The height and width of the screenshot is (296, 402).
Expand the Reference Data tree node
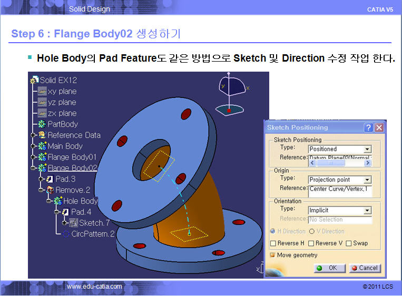tap(33, 135)
